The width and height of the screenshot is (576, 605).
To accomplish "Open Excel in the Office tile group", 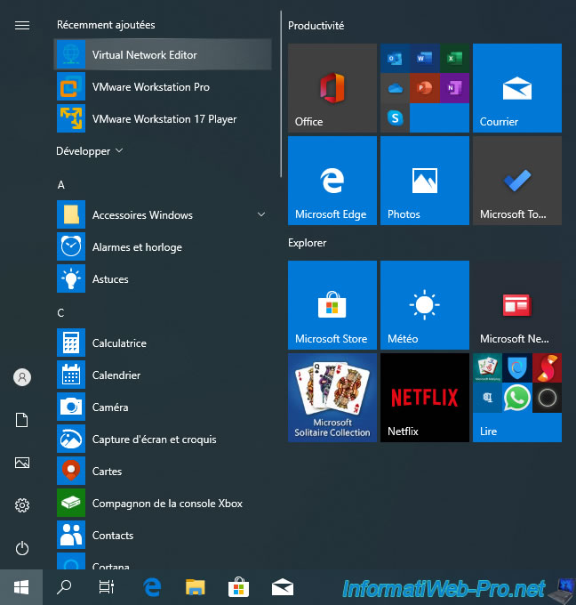I will 454,58.
